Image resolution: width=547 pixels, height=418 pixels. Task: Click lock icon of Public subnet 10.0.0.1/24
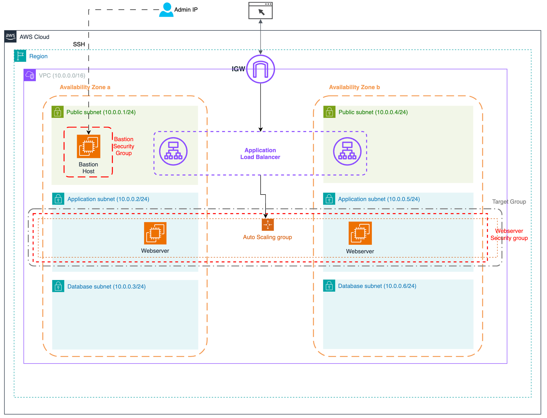coord(58,112)
